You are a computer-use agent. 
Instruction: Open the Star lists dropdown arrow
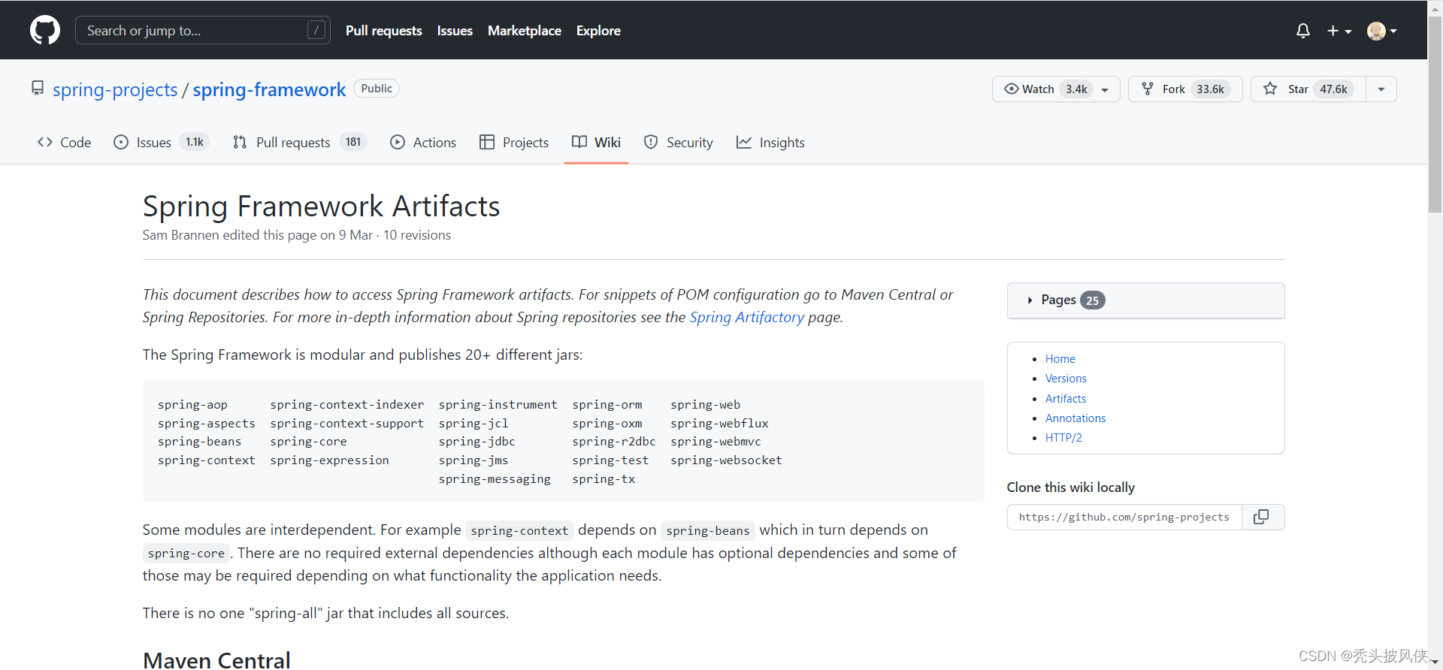click(x=1381, y=89)
